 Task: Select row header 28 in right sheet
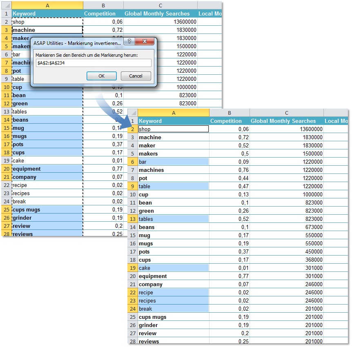click(x=133, y=341)
